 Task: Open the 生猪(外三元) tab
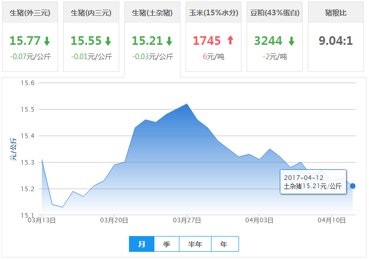tap(30, 13)
